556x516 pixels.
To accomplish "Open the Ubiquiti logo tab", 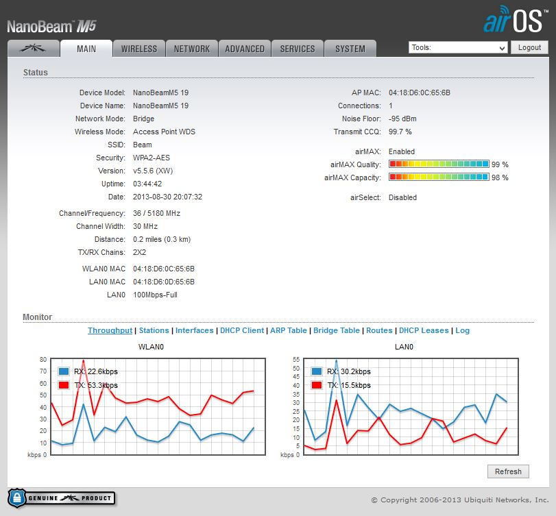I will (34, 49).
